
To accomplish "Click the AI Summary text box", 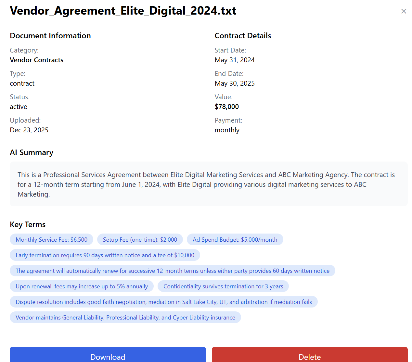I will [208, 184].
